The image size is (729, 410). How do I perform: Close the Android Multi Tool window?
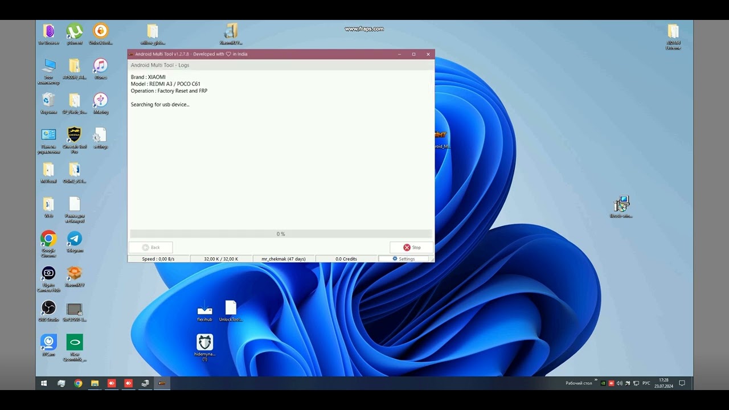pos(428,54)
